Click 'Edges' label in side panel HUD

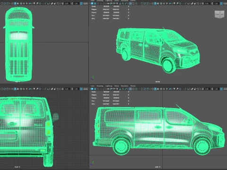pyautogui.click(x=94, y=95)
